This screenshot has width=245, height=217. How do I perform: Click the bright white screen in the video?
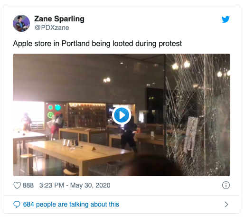click(x=28, y=115)
